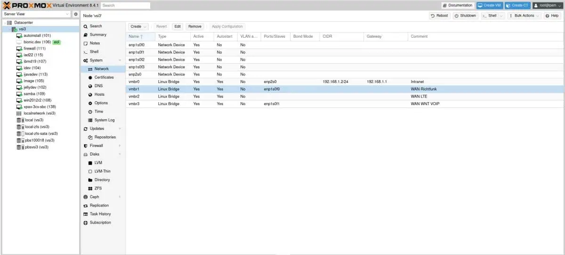Open the Certificates settings page
The width and height of the screenshot is (565, 255).
pos(104,77)
